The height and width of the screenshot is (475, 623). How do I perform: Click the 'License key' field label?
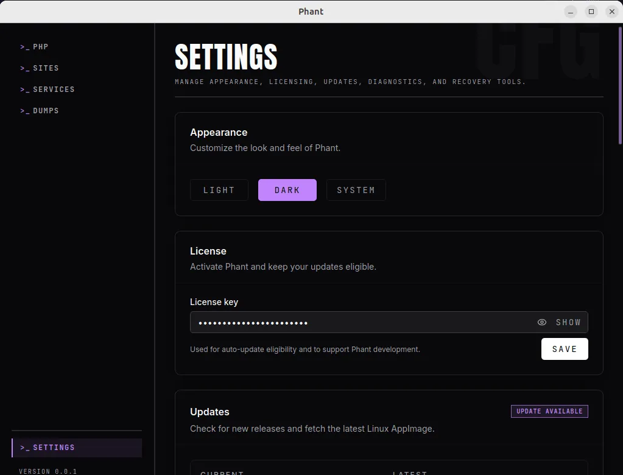[214, 302]
